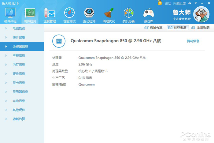Image resolution: width=214 pixels, height=143 pixels.
Task: Select 硬件检测 hardware detection icon
Action: click(x=30, y=13)
